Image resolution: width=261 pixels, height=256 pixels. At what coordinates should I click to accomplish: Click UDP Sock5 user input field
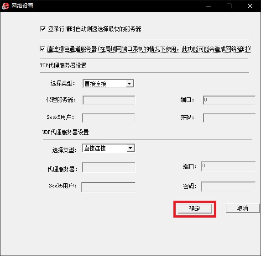pos(109,187)
